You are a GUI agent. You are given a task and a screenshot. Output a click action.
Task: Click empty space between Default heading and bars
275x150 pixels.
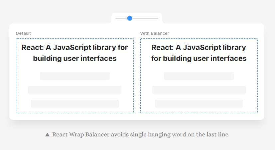tap(75, 67)
